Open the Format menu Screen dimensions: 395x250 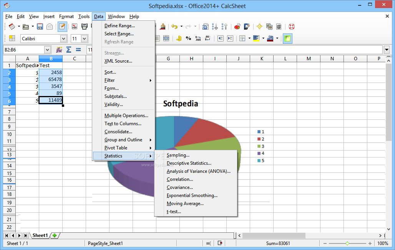click(x=66, y=17)
